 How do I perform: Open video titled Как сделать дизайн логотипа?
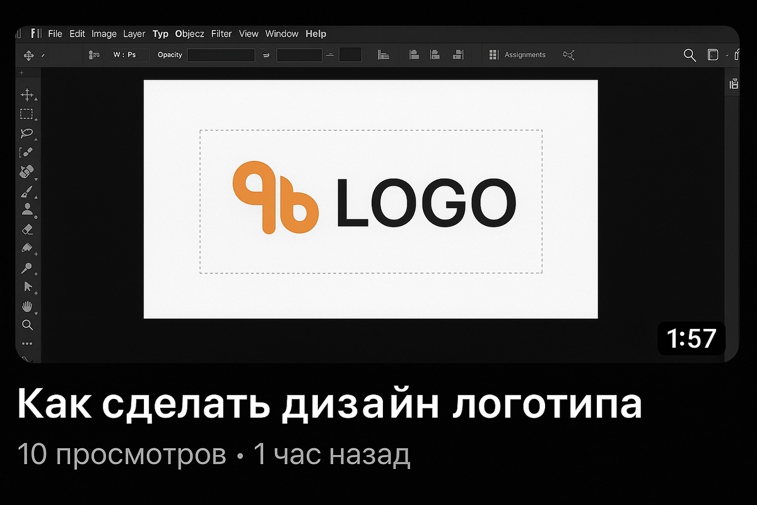point(329,404)
